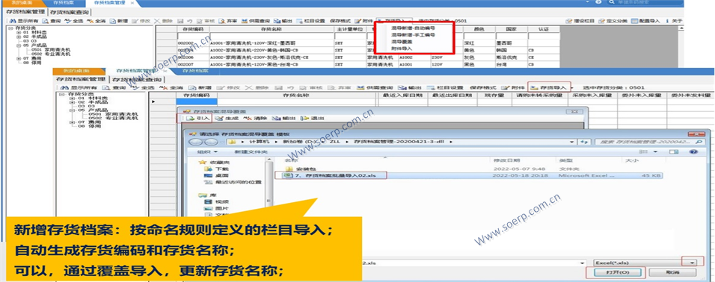Click 显示所有 binoculars icon in top toolbar

13,21
